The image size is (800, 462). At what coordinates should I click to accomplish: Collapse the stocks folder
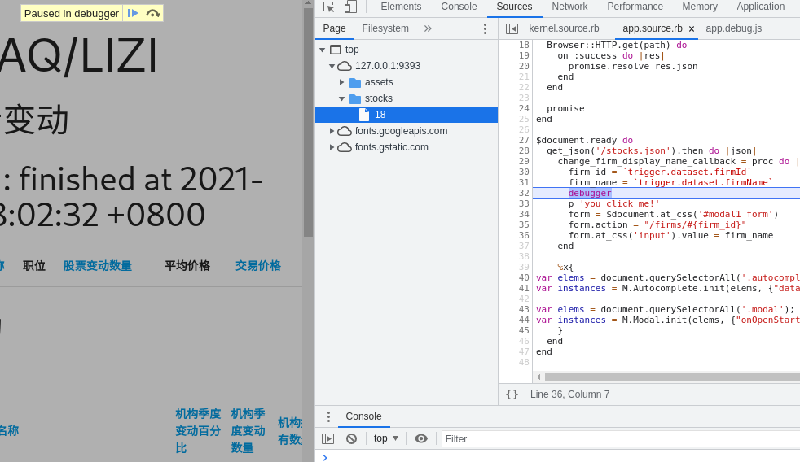point(342,98)
